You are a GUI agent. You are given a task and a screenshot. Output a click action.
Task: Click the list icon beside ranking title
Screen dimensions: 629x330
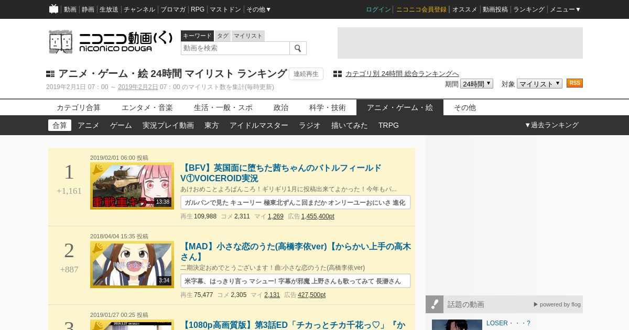[x=50, y=74]
